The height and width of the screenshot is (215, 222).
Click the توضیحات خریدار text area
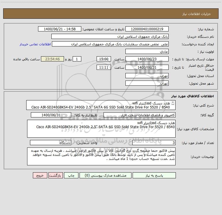[101, 156]
